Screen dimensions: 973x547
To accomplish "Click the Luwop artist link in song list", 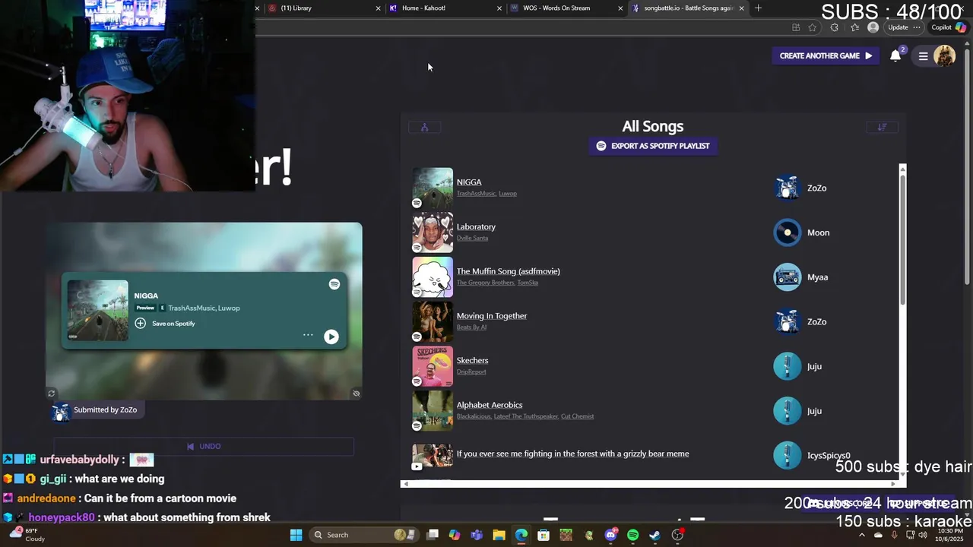I will [x=508, y=194].
